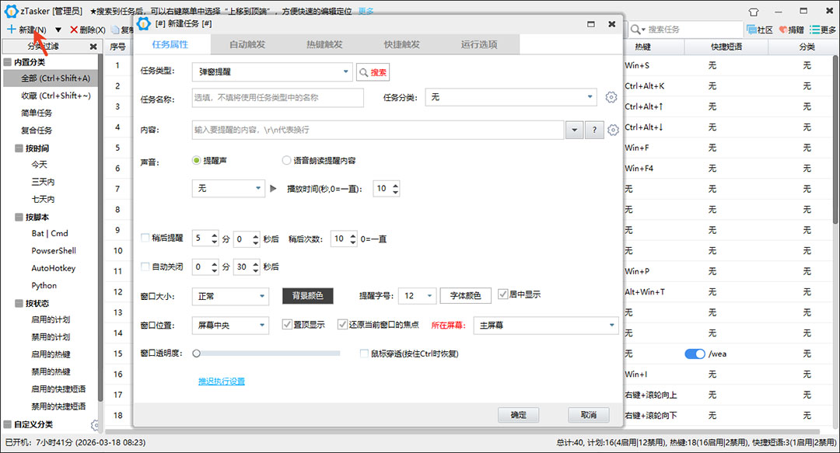Open the 提醒字号 12 dropdown
This screenshot has height=453, width=840.
pos(418,295)
